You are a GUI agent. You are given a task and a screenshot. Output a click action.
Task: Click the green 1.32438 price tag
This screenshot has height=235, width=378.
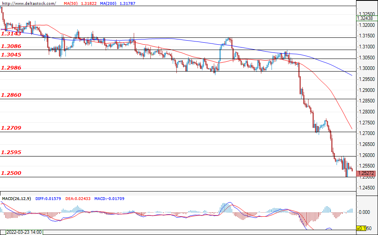click(x=367, y=18)
